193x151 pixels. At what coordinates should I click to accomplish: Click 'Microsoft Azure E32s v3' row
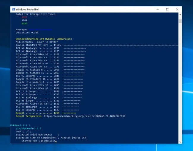50,85
